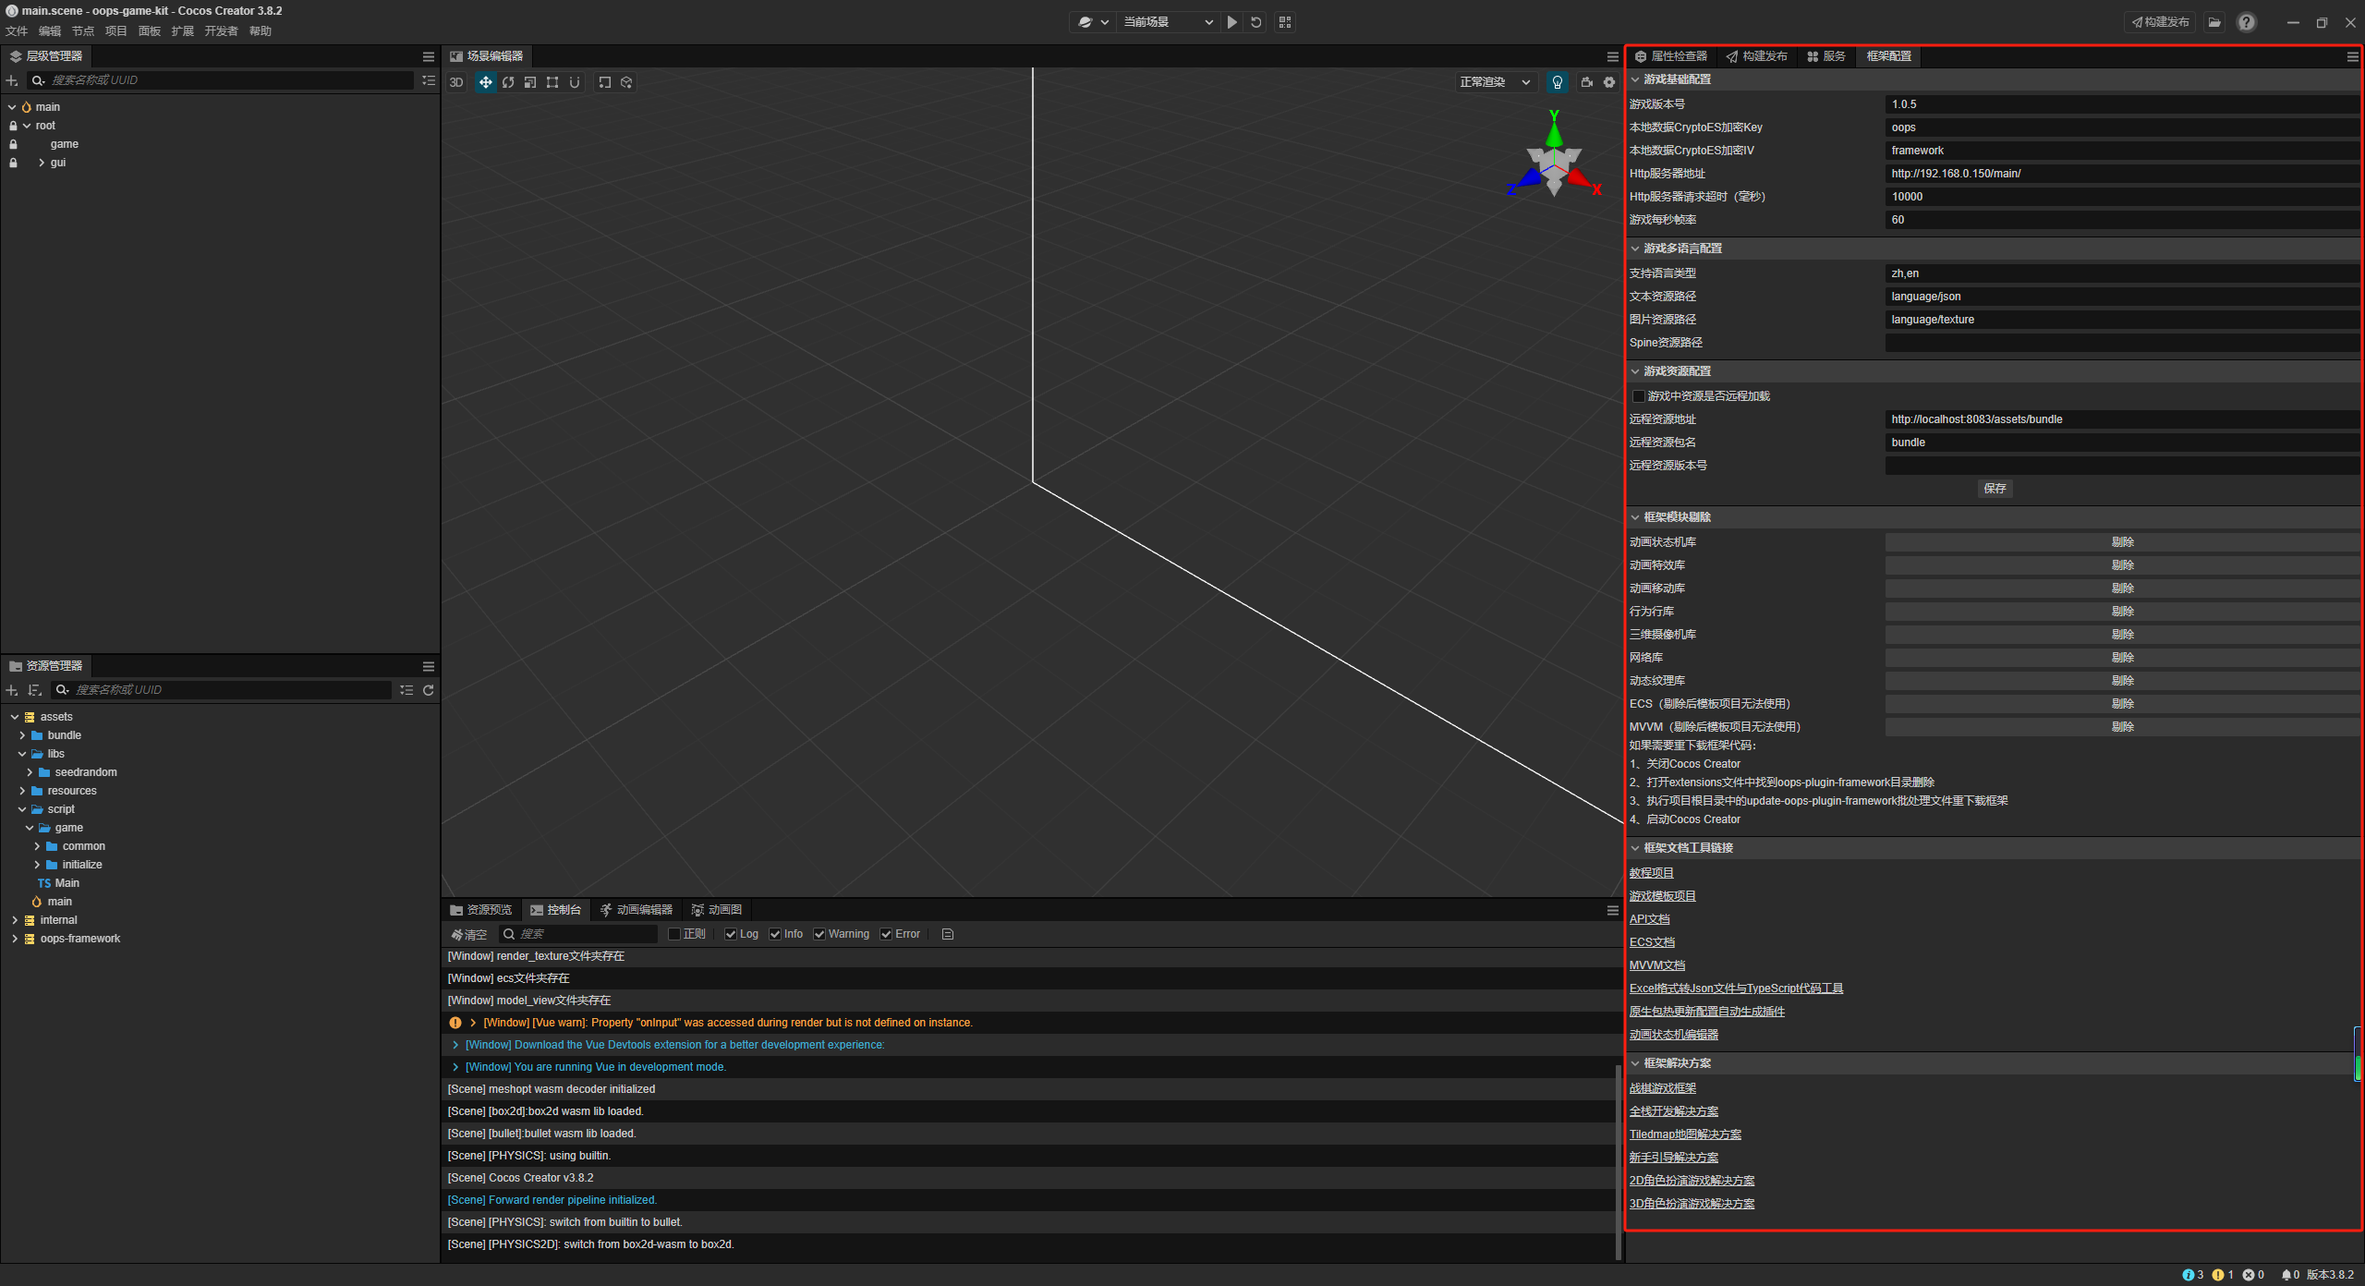2365x1286 pixels.
Task: Open the 项目 menu
Action: pyautogui.click(x=115, y=31)
